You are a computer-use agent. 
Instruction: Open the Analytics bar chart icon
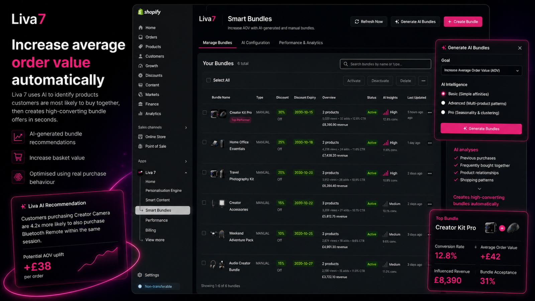[140, 114]
